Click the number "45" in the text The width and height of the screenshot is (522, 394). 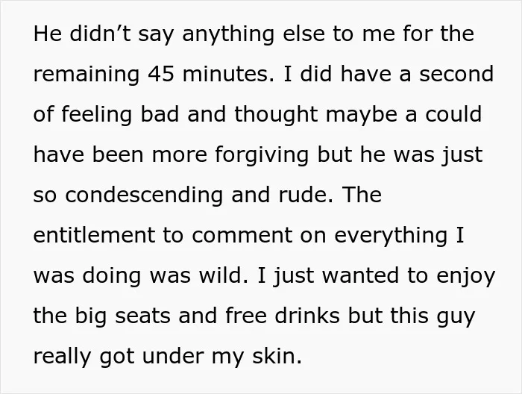[x=161, y=74]
